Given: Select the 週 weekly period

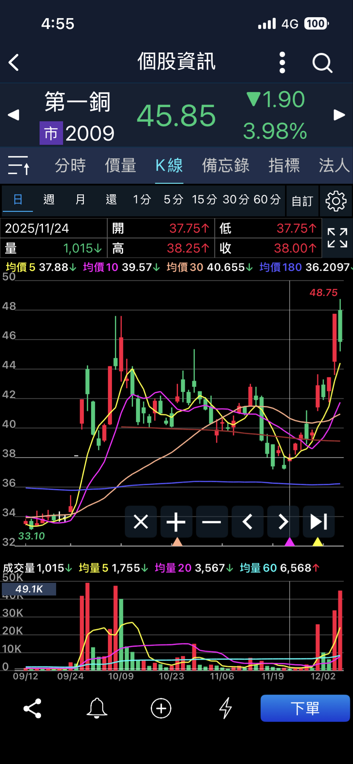Looking at the screenshot, I should [x=49, y=200].
